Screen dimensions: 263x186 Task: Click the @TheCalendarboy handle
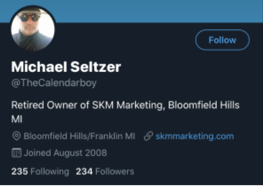click(54, 83)
